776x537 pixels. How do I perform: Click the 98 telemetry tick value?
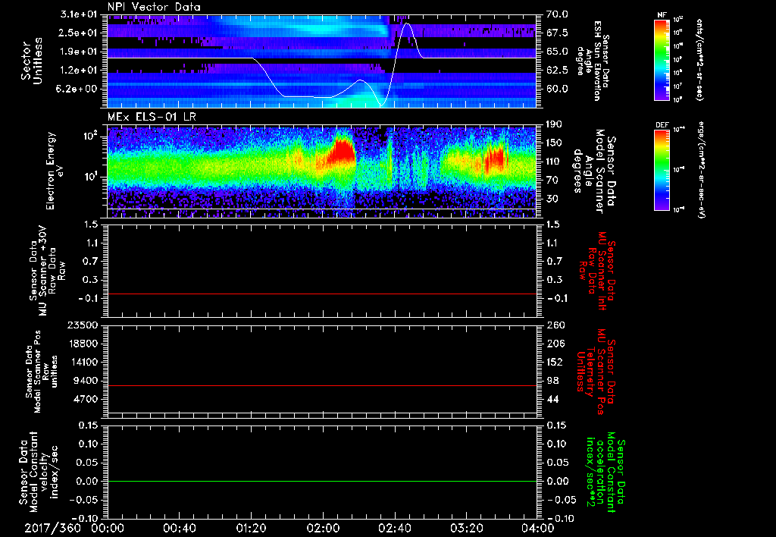click(552, 381)
